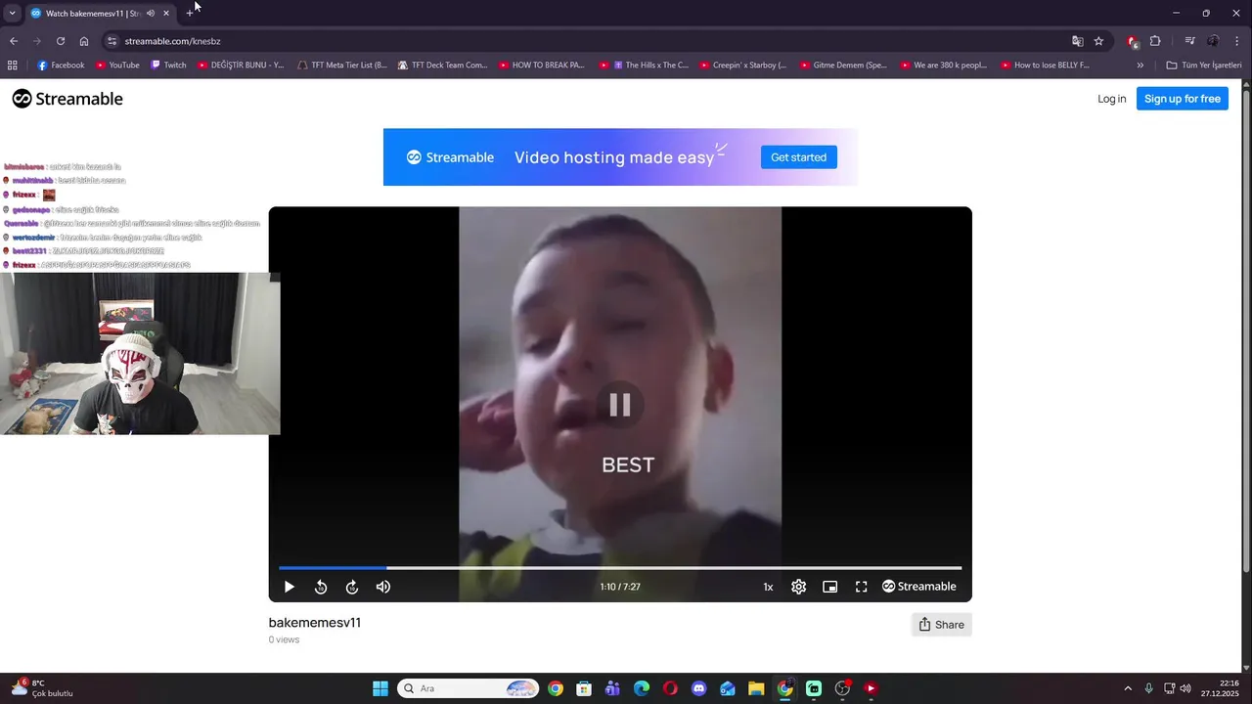The width and height of the screenshot is (1252, 704).
Task: Toggle picture-in-picture mode
Action: tap(830, 587)
